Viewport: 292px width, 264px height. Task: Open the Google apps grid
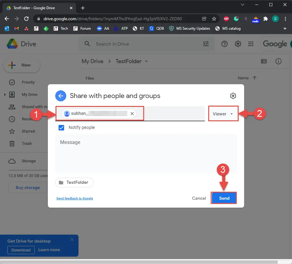(x=251, y=44)
